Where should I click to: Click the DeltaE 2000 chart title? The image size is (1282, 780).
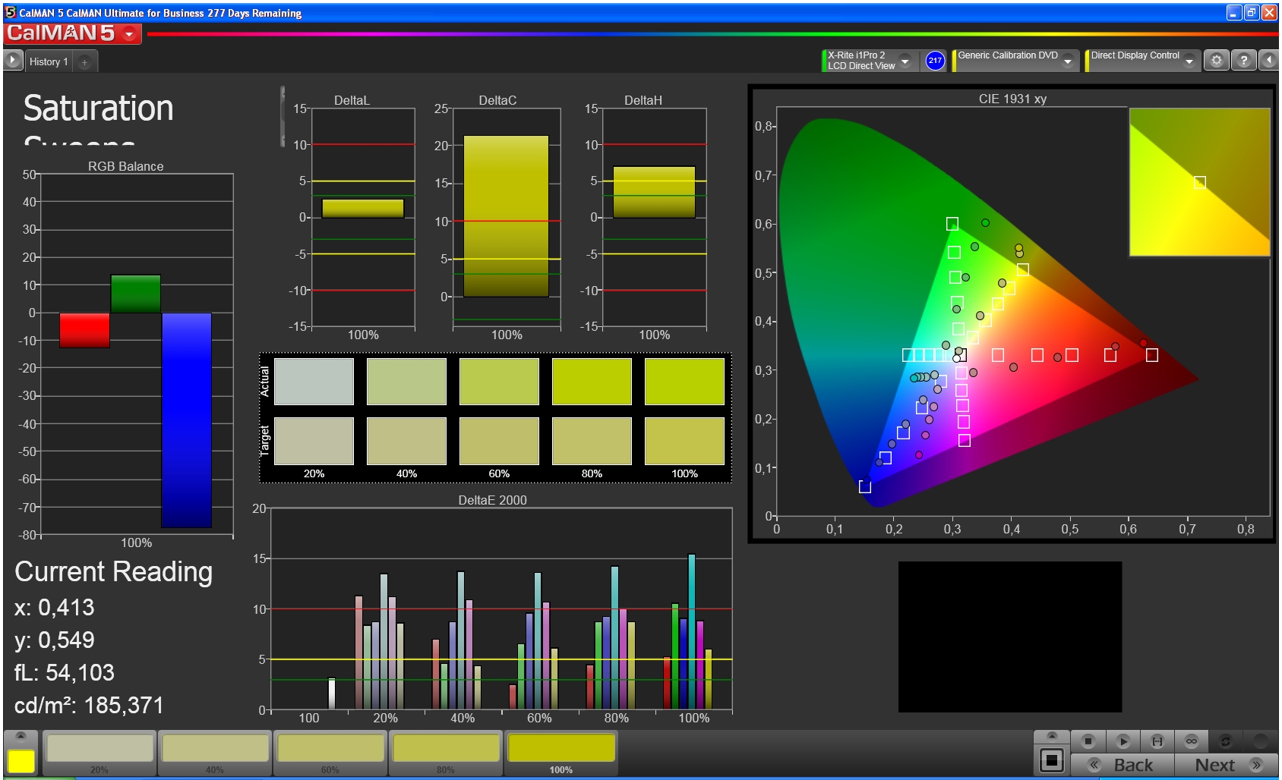[x=492, y=500]
